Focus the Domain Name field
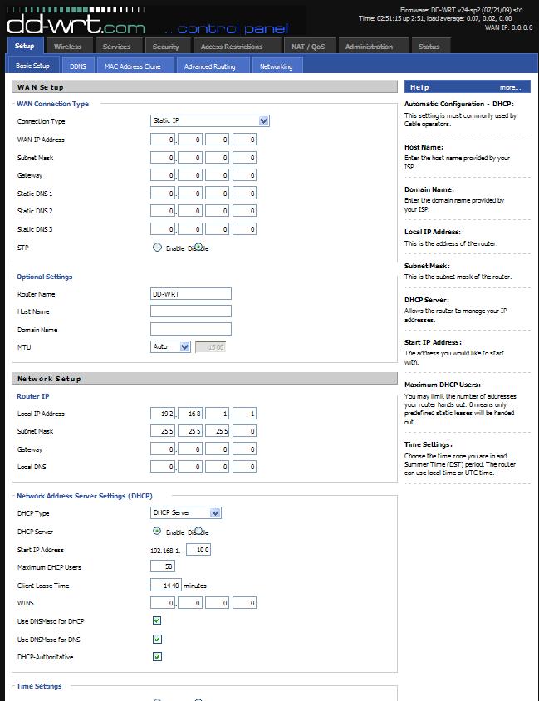This screenshot has width=539, height=701. 191,329
